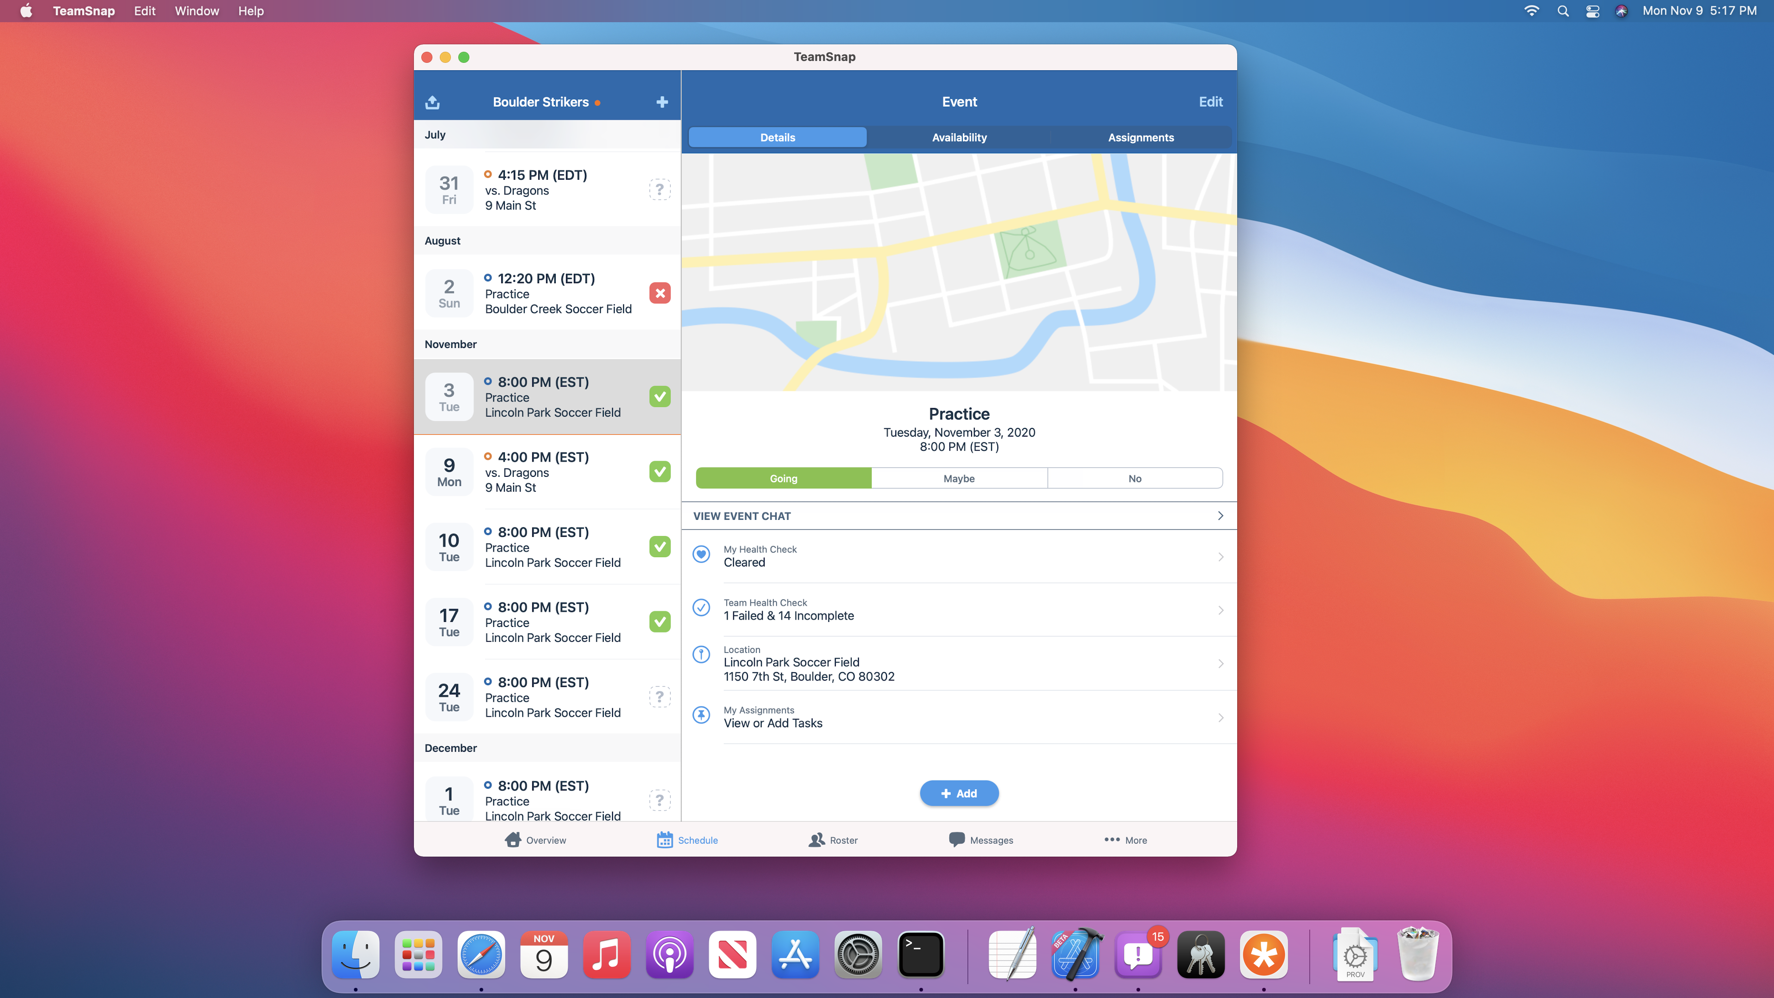This screenshot has height=998, width=1774.
Task: Open Location details chevron
Action: (1220, 664)
